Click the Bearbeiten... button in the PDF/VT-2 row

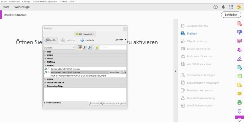pyautogui.click(x=115, y=72)
